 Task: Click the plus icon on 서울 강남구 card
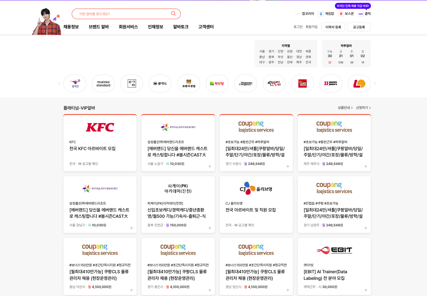pyautogui.click(x=132, y=228)
